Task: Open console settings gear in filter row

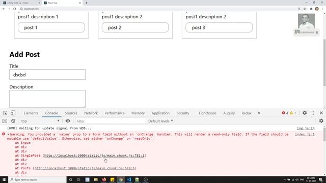Action: click(x=321, y=121)
